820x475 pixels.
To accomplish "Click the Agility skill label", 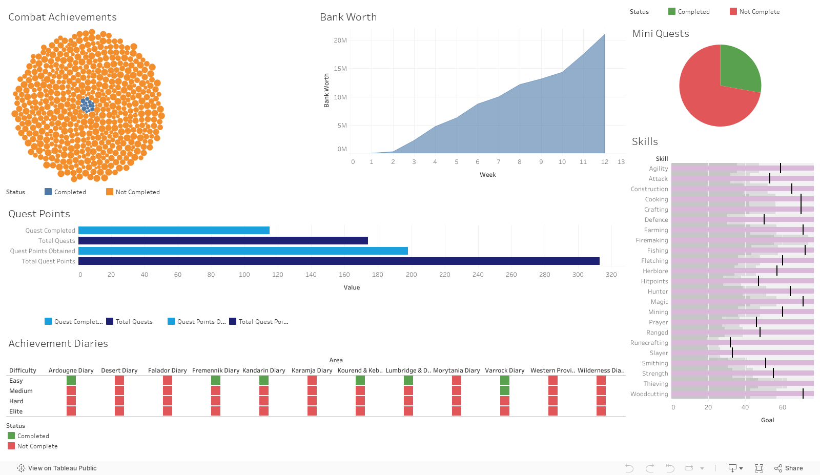I will click(x=659, y=169).
